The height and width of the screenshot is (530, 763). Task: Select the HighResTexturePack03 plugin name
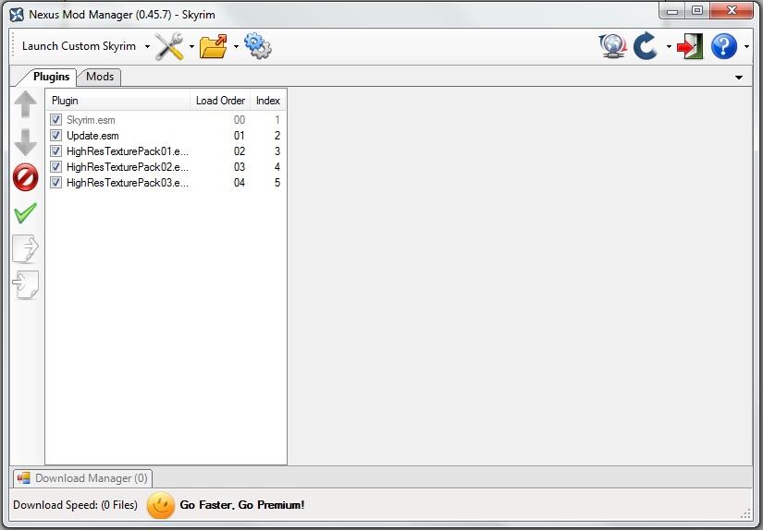point(128,183)
